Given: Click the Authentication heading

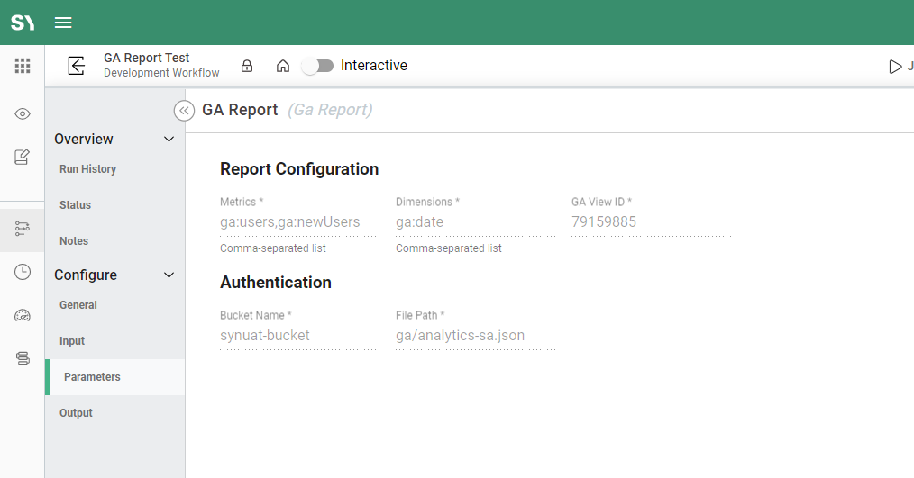Looking at the screenshot, I should [x=276, y=283].
